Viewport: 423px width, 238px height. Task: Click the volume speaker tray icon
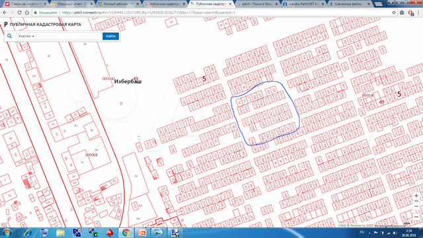[x=395, y=233]
